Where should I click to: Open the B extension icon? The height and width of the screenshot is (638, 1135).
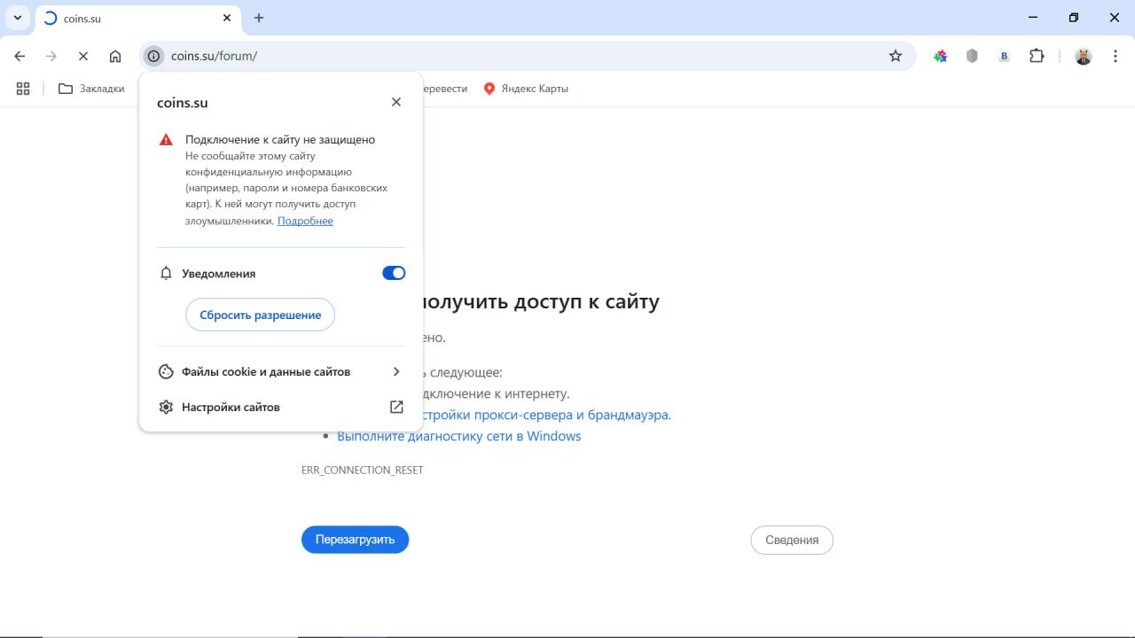click(x=1004, y=56)
